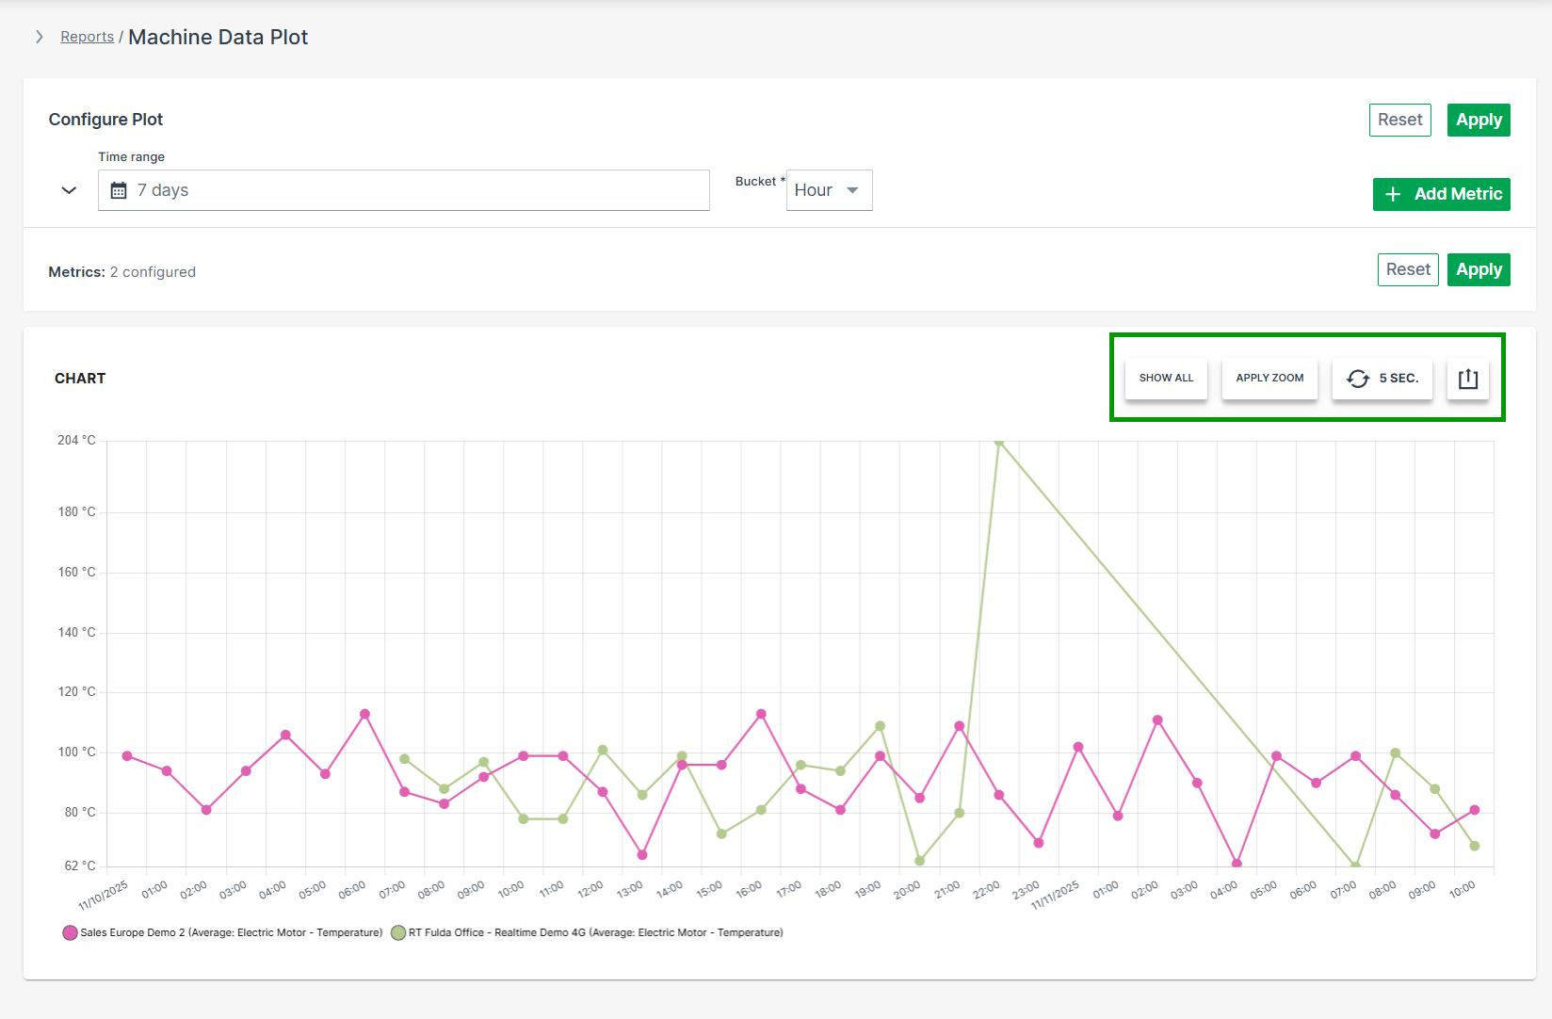Click the Metrics 2 configured row
The width and height of the screenshot is (1552, 1019).
click(x=122, y=272)
